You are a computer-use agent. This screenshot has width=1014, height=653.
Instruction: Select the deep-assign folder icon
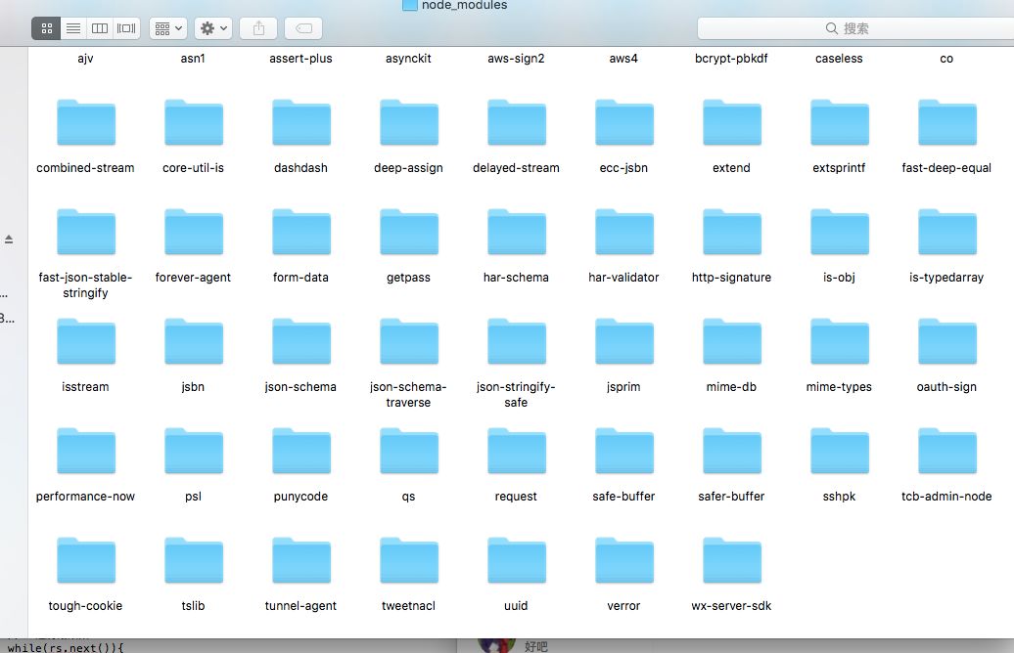pos(409,122)
